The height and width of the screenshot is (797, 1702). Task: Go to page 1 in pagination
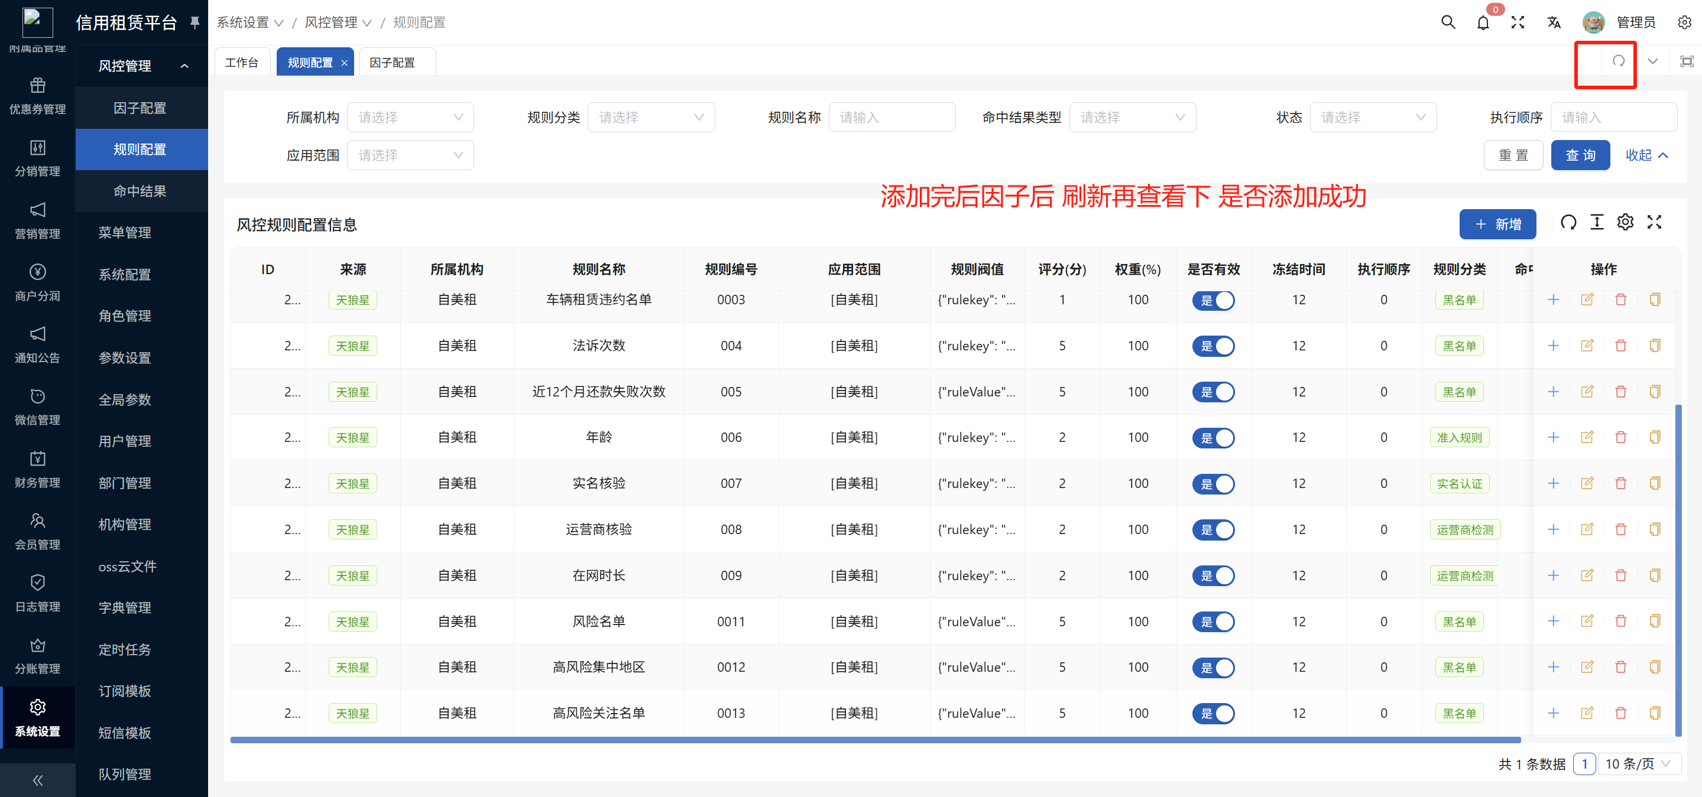coord(1584,764)
